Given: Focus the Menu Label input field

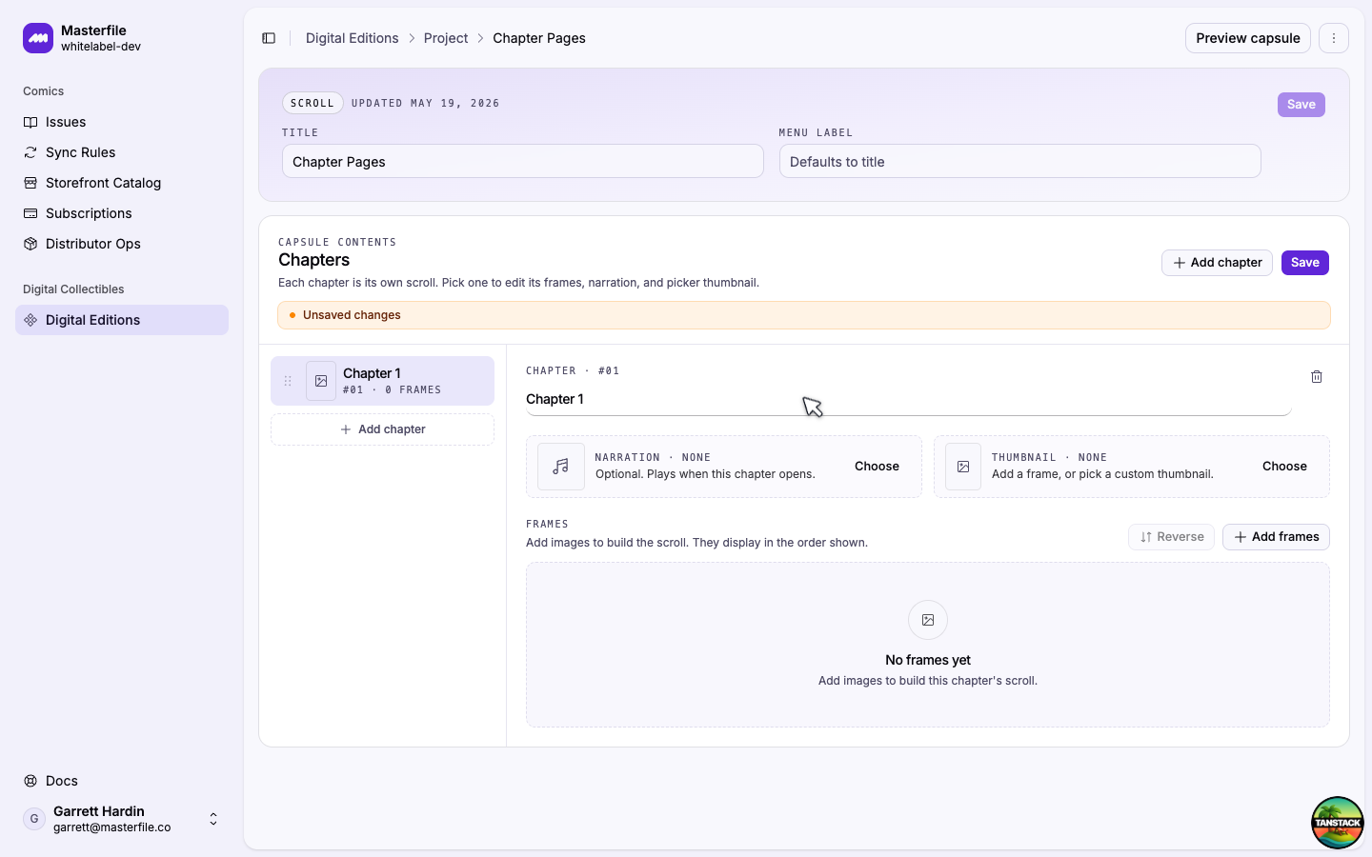Looking at the screenshot, I should coord(1020,162).
